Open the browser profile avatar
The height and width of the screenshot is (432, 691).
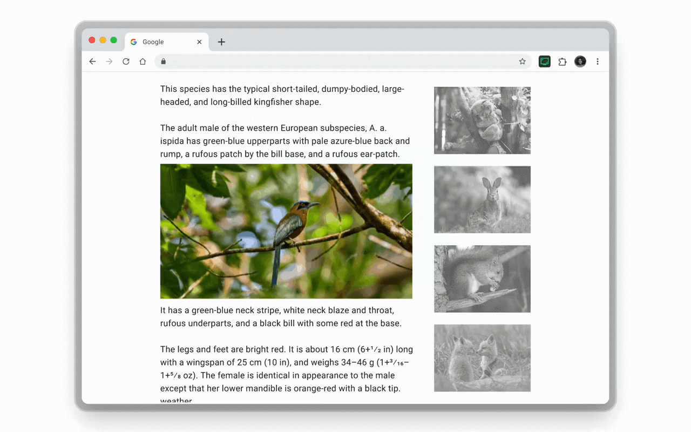(x=580, y=61)
